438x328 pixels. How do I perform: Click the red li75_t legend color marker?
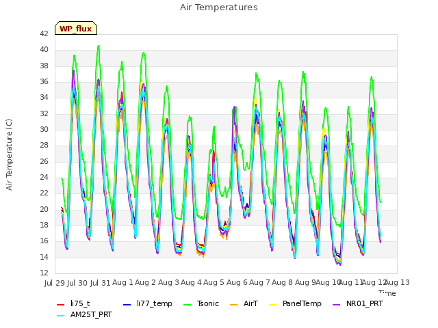[x=60, y=305]
